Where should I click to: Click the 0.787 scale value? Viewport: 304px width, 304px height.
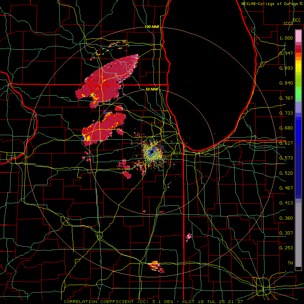[x=286, y=98]
